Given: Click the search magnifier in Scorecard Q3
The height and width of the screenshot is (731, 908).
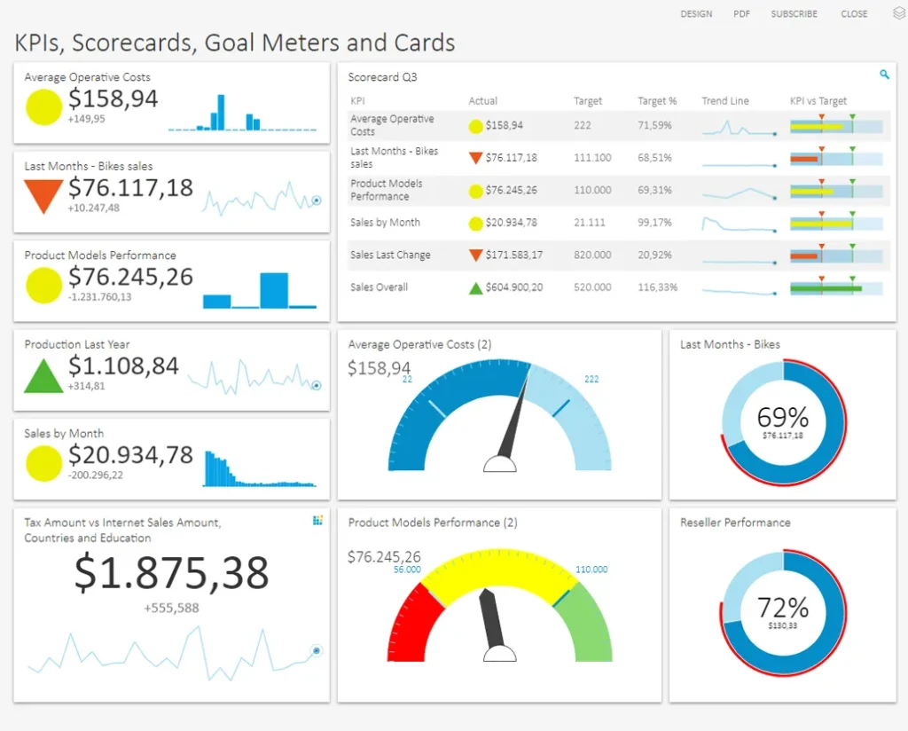Looking at the screenshot, I should click(x=884, y=75).
